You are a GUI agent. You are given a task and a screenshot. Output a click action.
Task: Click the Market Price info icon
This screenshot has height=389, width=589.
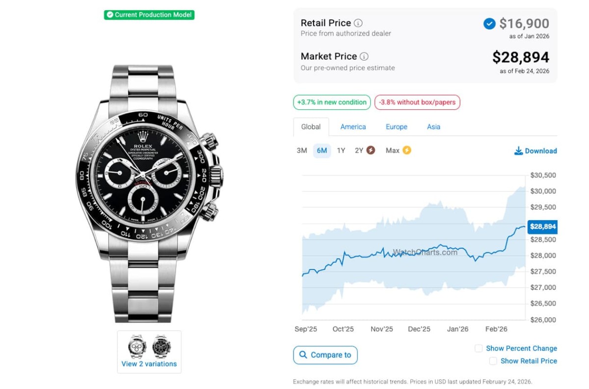point(364,56)
